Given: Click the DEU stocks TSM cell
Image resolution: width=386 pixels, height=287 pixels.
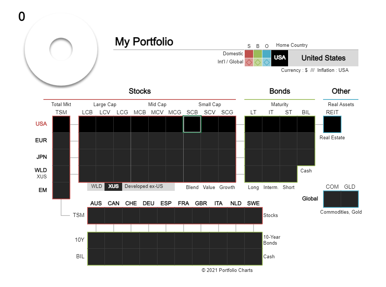Looking at the screenshot, I should (x=148, y=216).
